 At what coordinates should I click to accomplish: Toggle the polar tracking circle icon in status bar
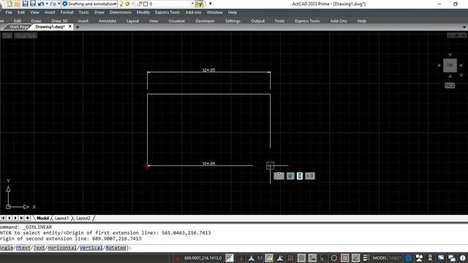(334, 258)
